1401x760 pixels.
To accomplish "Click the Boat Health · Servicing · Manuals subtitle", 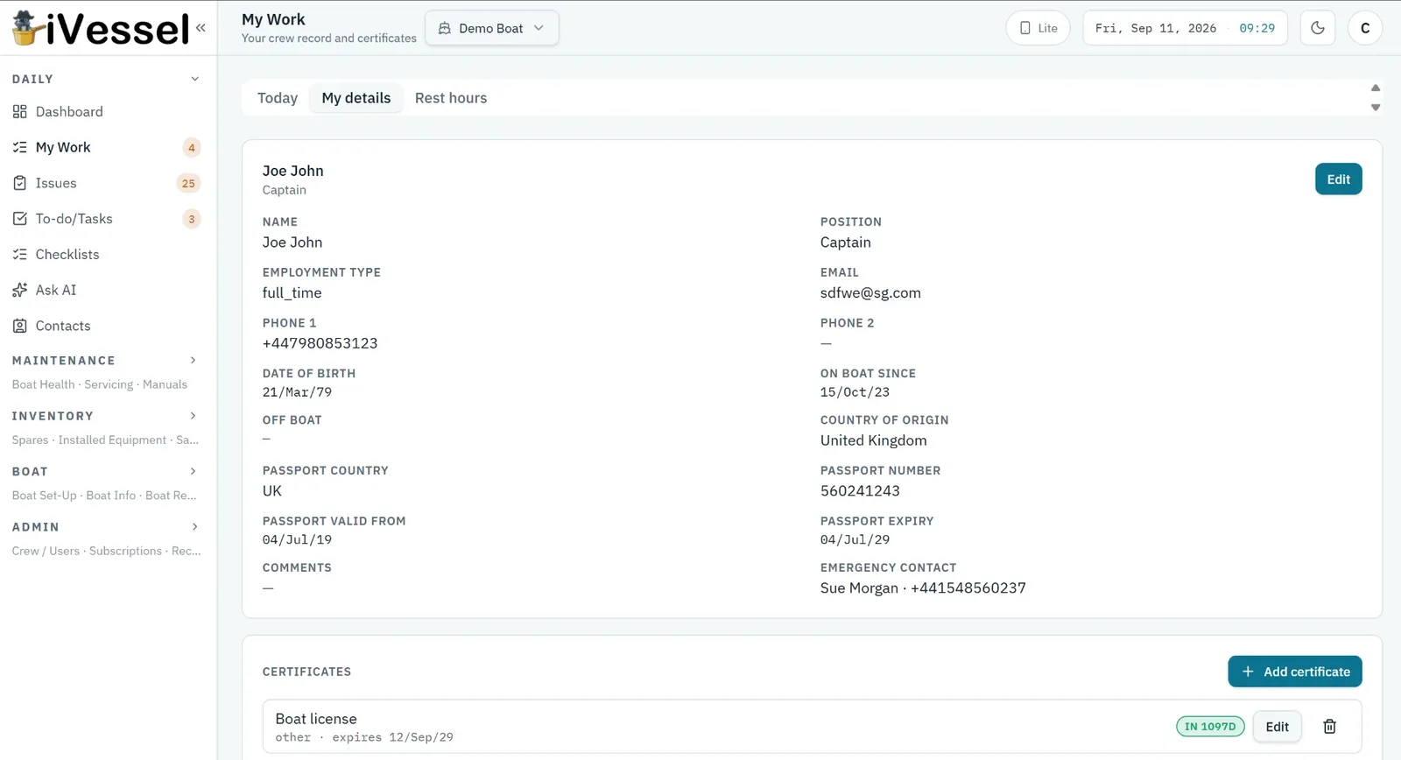I will (x=100, y=384).
